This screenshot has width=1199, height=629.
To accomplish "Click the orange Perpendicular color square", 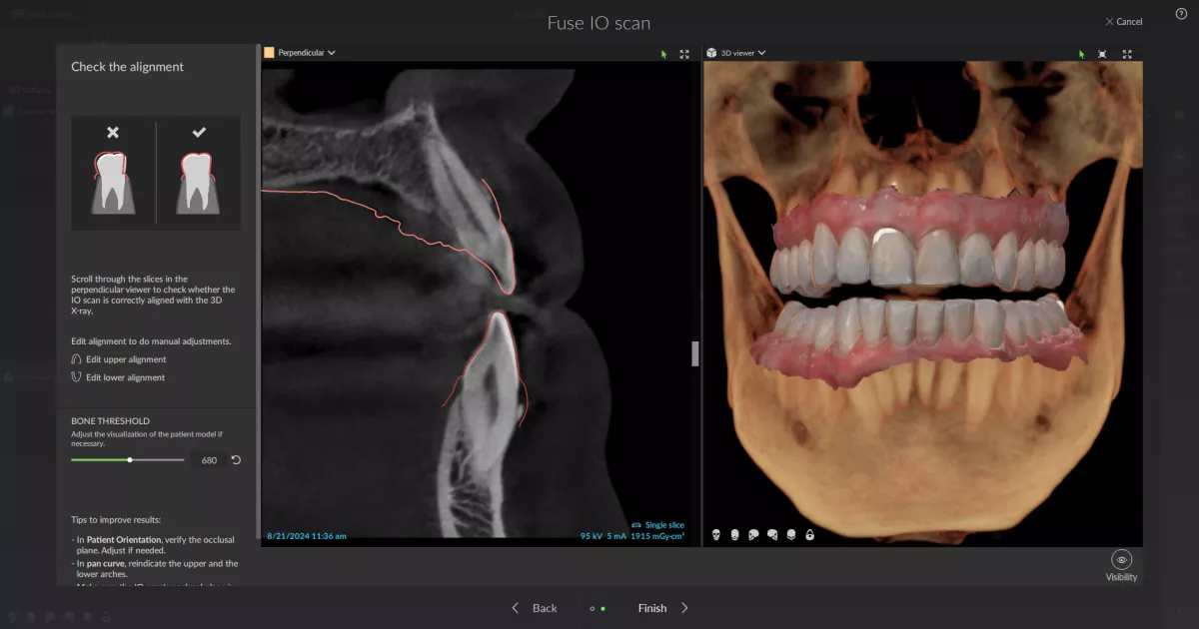I will (x=269, y=53).
